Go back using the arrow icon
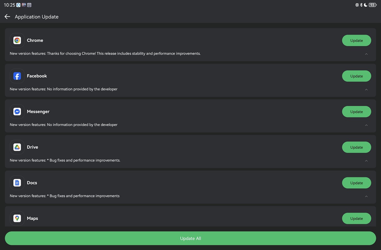Screen dimensions: 381x250 tap(7, 16)
